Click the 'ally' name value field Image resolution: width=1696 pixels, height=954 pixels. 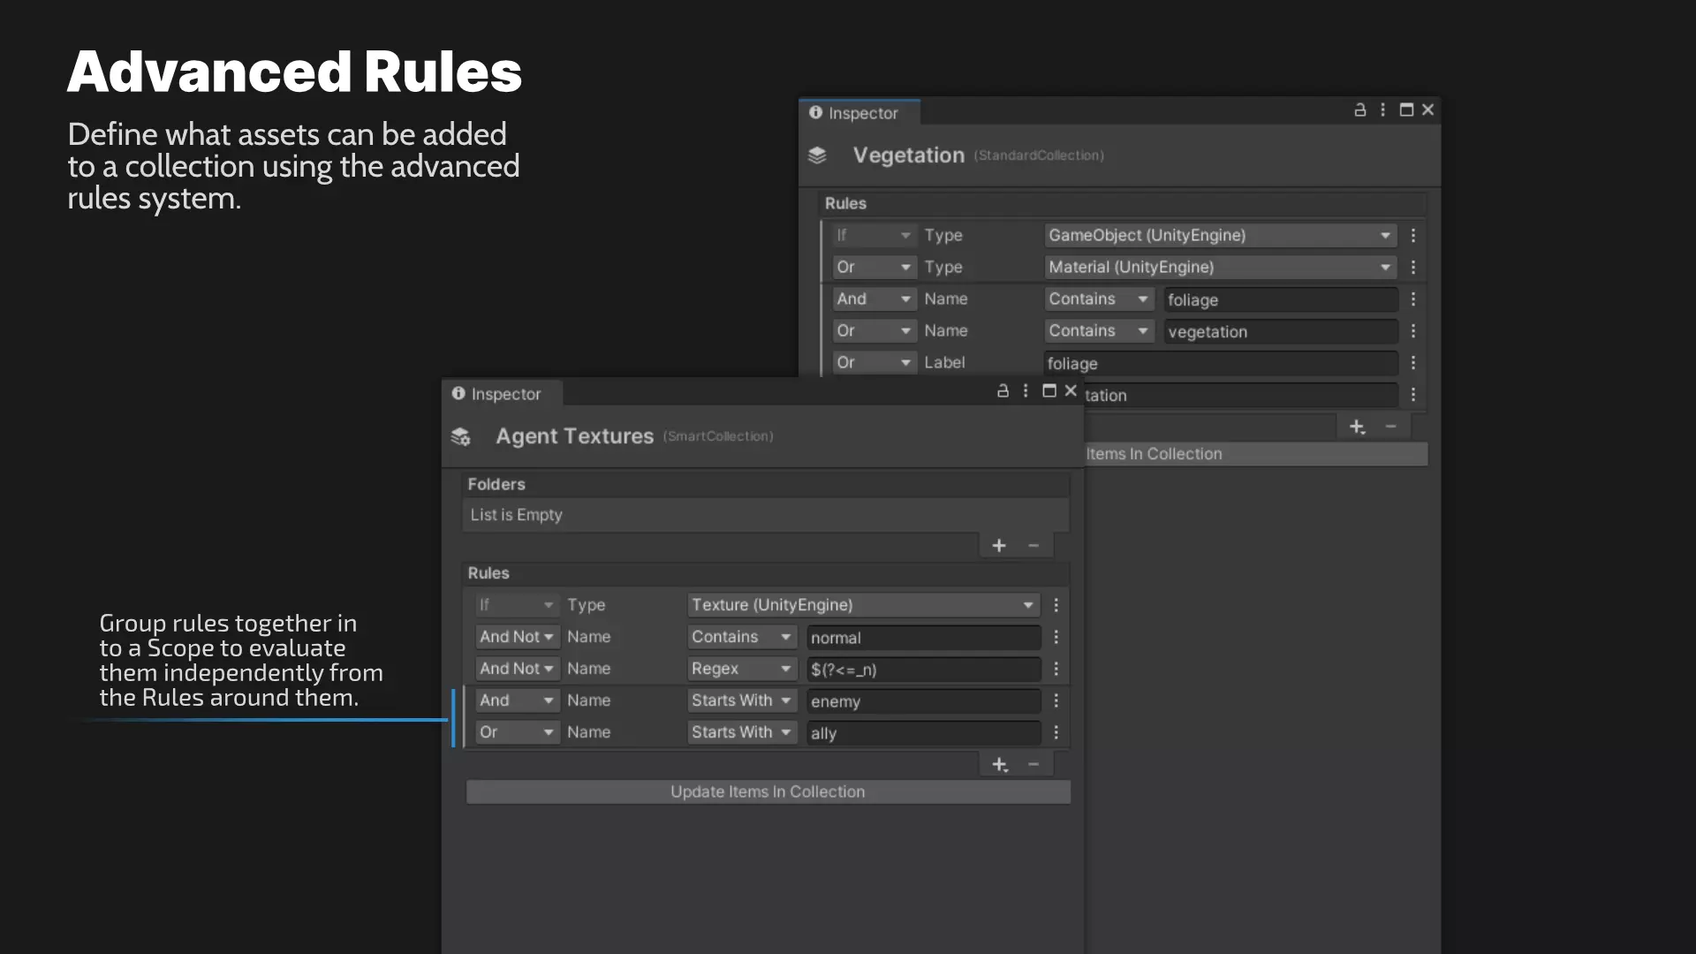[x=923, y=733]
